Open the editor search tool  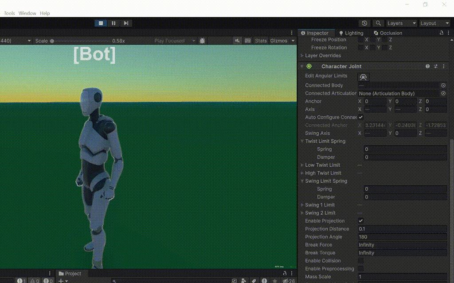pyautogui.click(x=378, y=23)
